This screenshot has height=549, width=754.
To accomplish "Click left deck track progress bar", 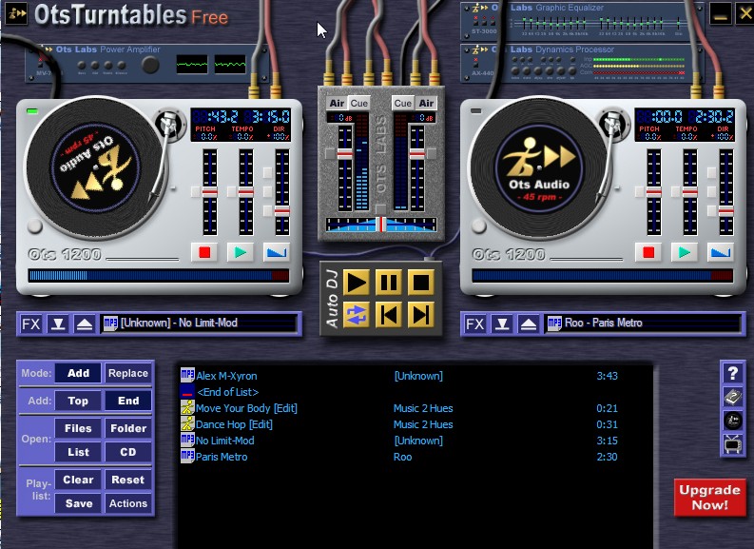I will point(159,276).
